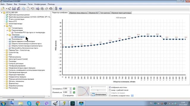190x106 pixels.
Task: Select Маска DTC tree item
Action: click(x=13, y=21)
